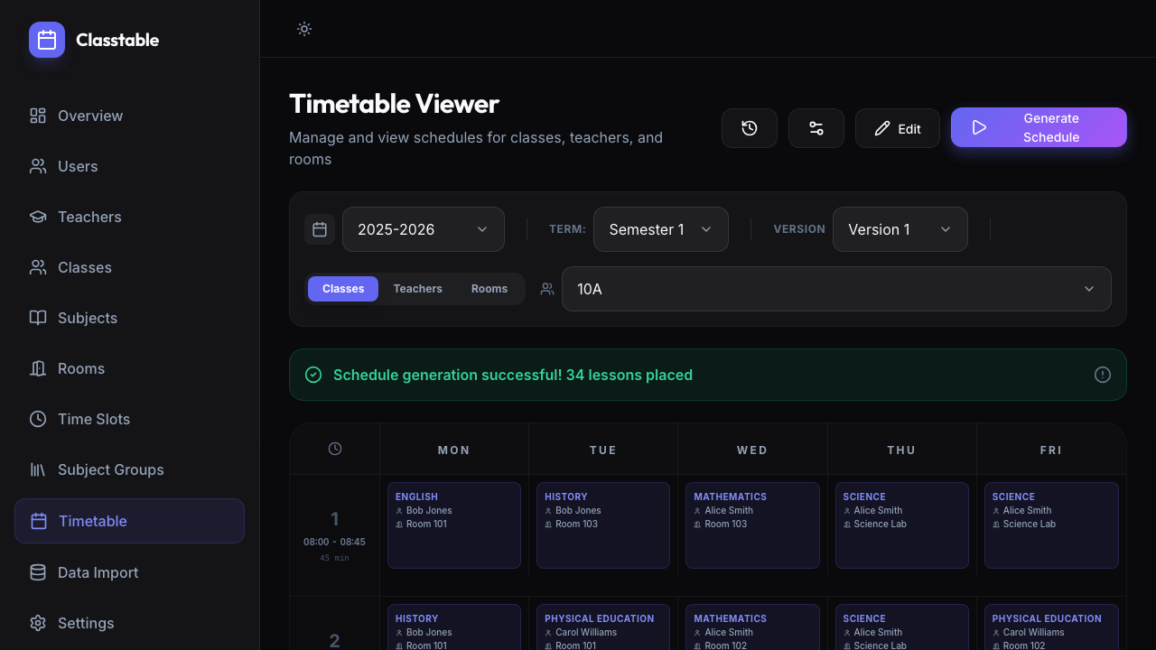Click the Classtable logo icon
This screenshot has height=650, width=1156.
[x=46, y=40]
